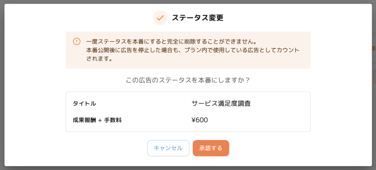Screen dimensions: 376x170
Task: Click partially hidden outlined button behind dialog
Action: click(374, 77)
